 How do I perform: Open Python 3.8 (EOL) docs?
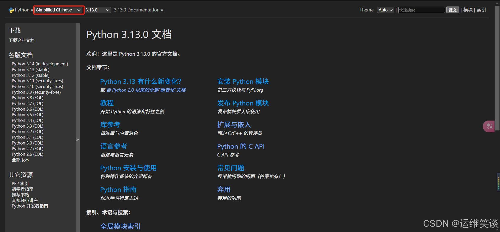(x=28, y=98)
